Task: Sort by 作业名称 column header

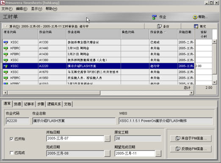Action: (94, 34)
